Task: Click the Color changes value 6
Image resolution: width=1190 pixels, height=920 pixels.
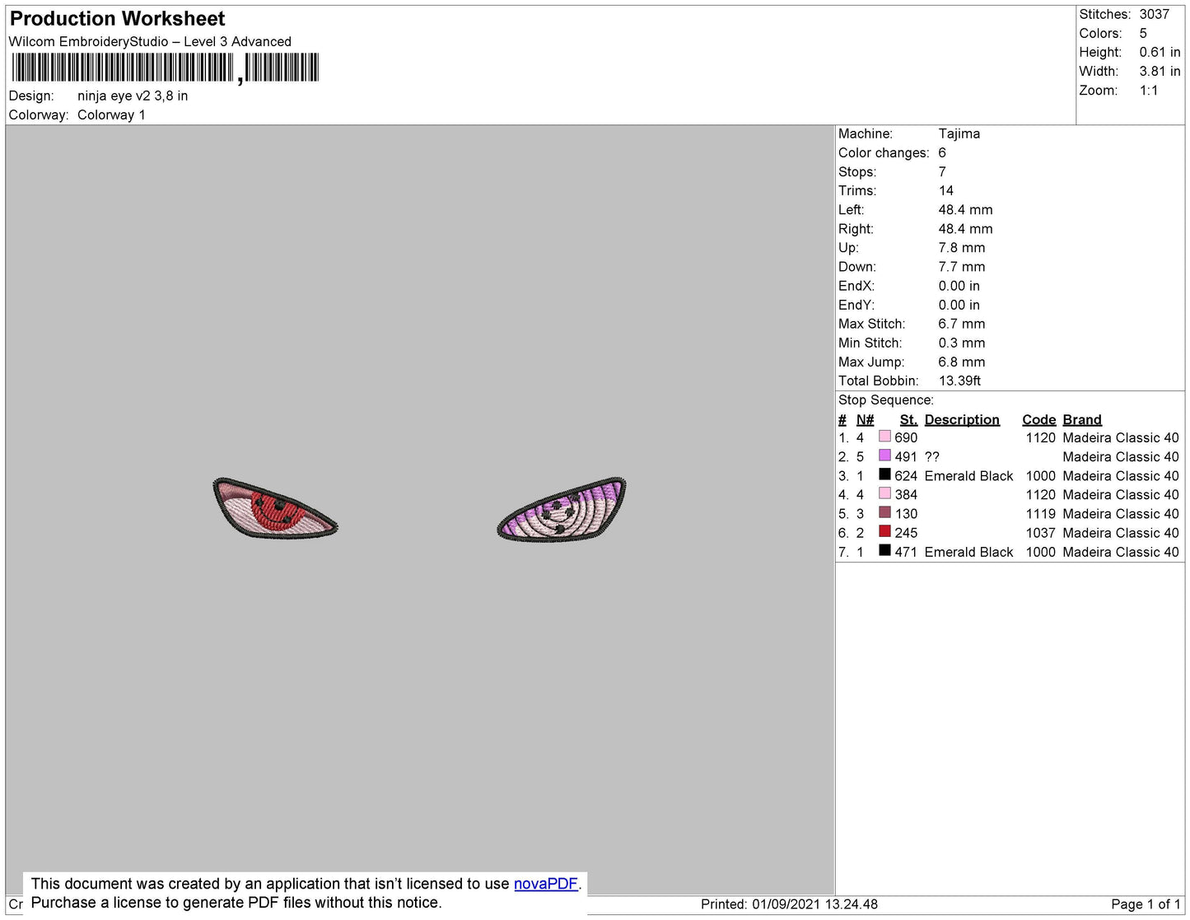Action: click(942, 152)
